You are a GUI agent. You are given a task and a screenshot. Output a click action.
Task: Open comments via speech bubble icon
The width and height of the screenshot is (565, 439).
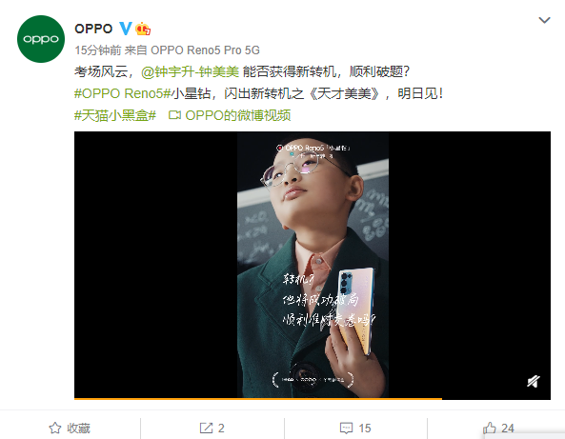coord(346,428)
